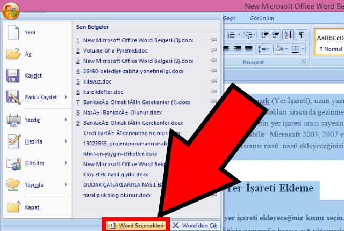This screenshot has height=231, width=344.
Task: Expand the Yayımla submenu arrow
Action: point(66,184)
